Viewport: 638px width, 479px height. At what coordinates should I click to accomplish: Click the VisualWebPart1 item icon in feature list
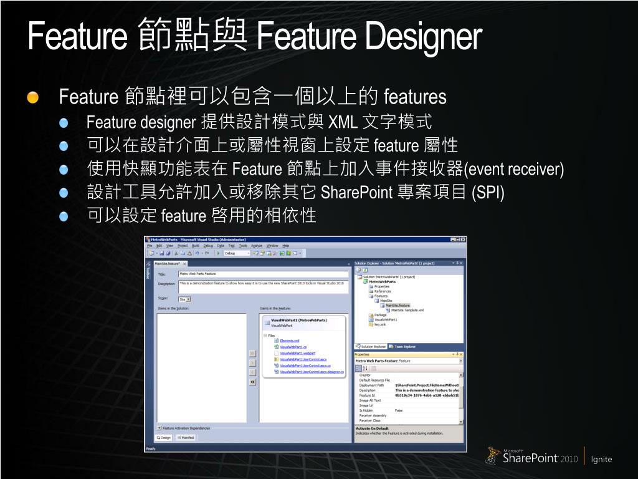click(267, 322)
